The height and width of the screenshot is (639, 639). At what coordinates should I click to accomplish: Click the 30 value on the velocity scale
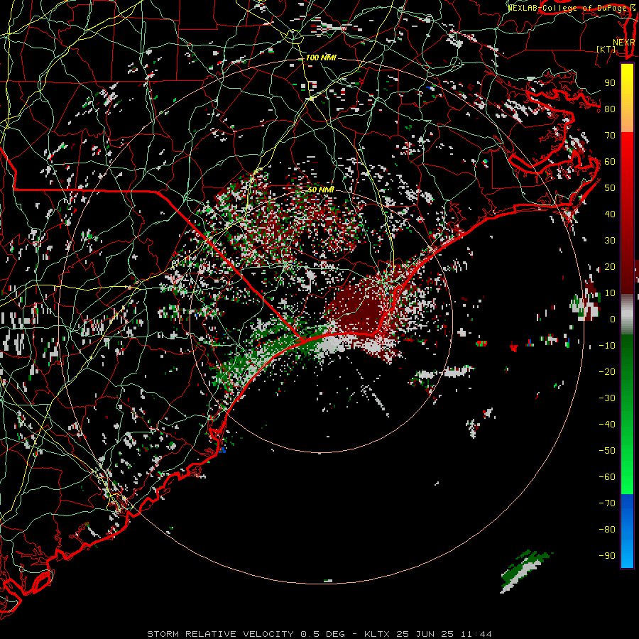pos(610,241)
